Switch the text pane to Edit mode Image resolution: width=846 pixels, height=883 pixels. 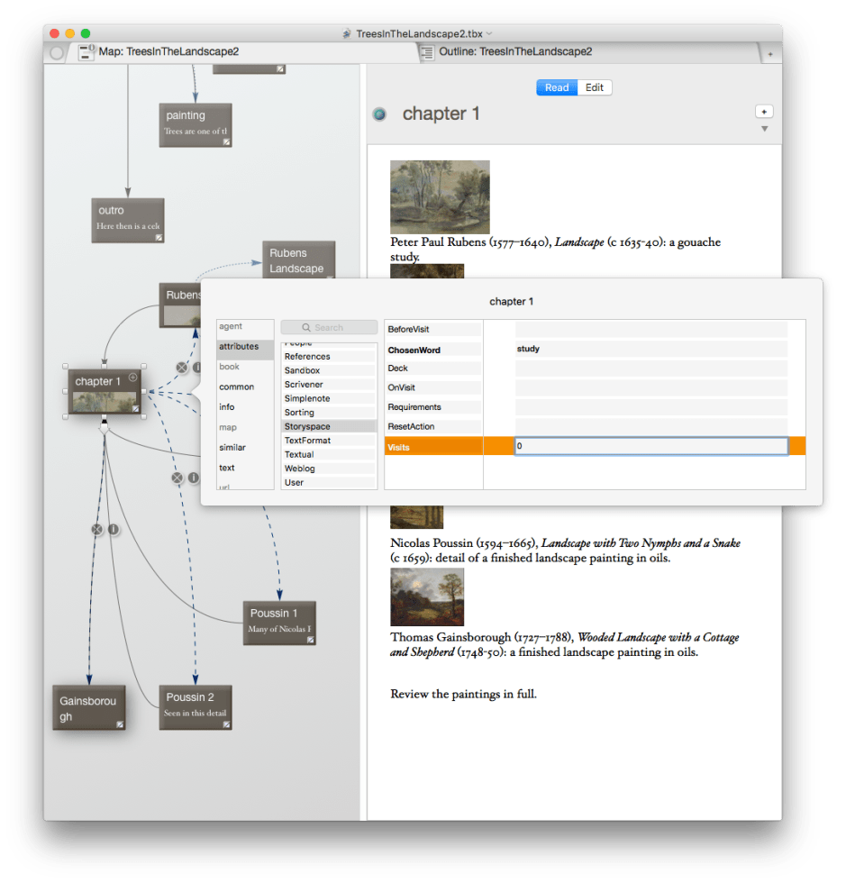(595, 87)
